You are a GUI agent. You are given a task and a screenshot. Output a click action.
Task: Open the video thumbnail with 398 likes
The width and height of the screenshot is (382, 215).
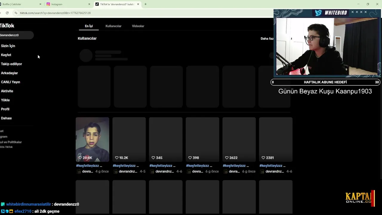pyautogui.click(x=202, y=139)
